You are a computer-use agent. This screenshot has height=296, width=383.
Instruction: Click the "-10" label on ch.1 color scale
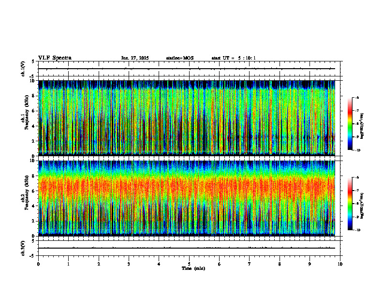coord(357,150)
